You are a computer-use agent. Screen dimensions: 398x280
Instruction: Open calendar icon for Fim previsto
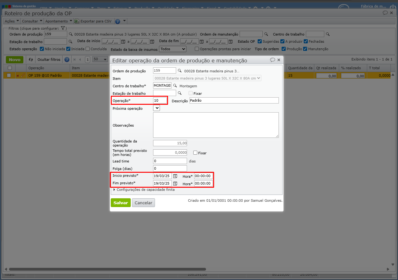coord(175,184)
